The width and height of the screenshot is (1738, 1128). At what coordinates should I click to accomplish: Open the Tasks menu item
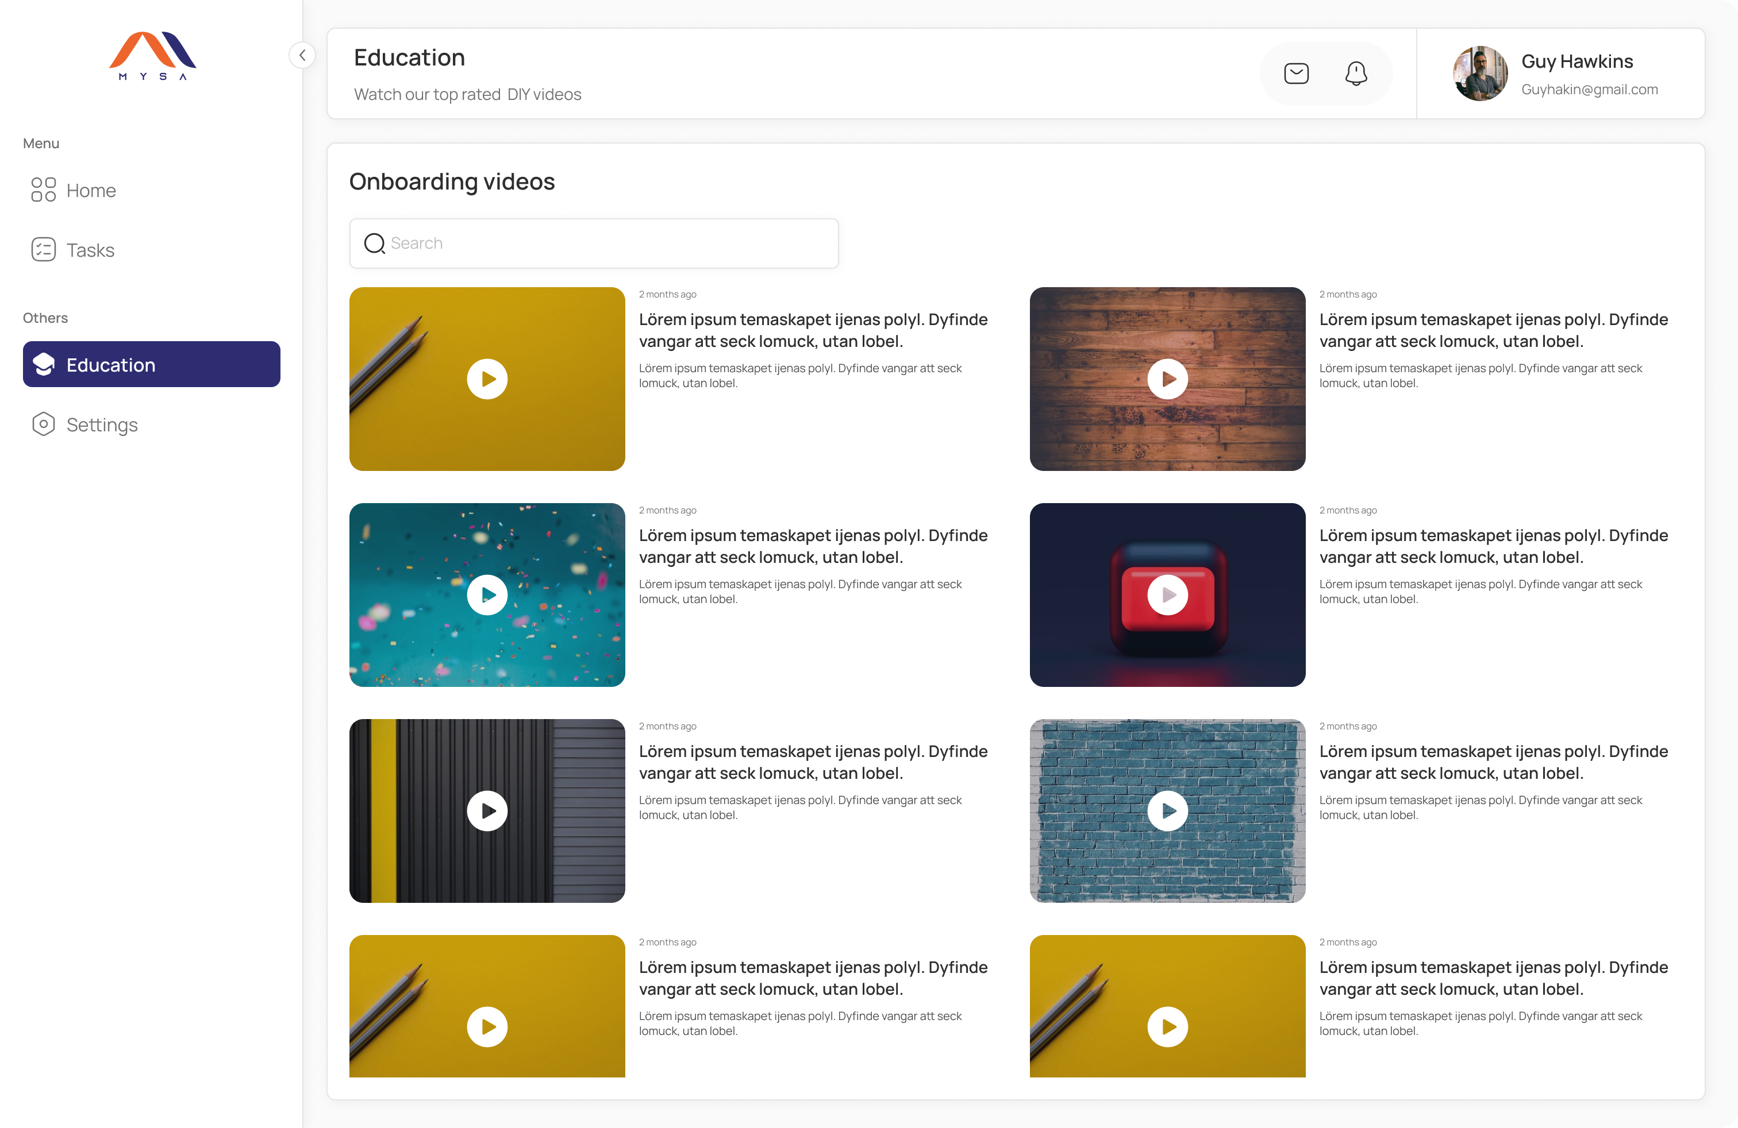(x=91, y=250)
